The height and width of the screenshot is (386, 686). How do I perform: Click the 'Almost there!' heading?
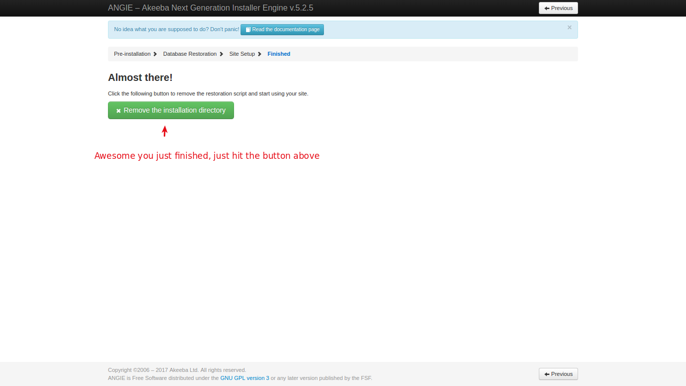click(x=140, y=77)
